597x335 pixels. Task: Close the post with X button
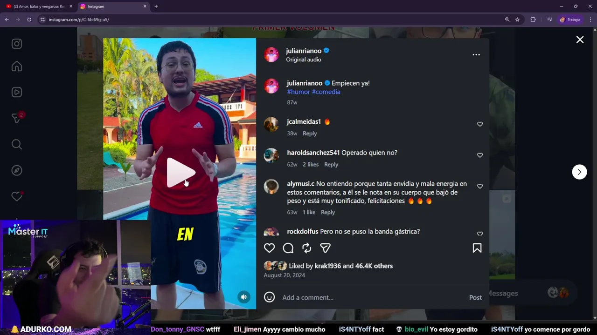point(580,40)
